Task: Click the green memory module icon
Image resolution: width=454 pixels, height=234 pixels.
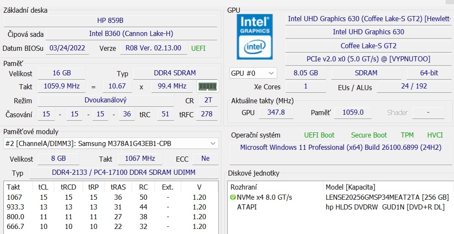Action: click(207, 86)
